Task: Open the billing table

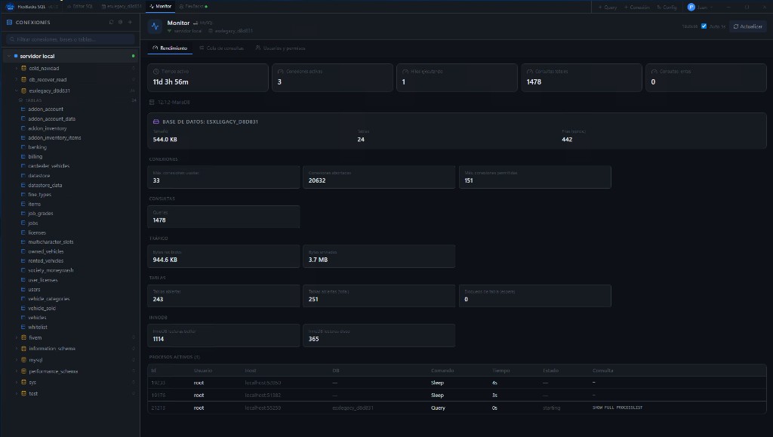Action: (x=35, y=156)
